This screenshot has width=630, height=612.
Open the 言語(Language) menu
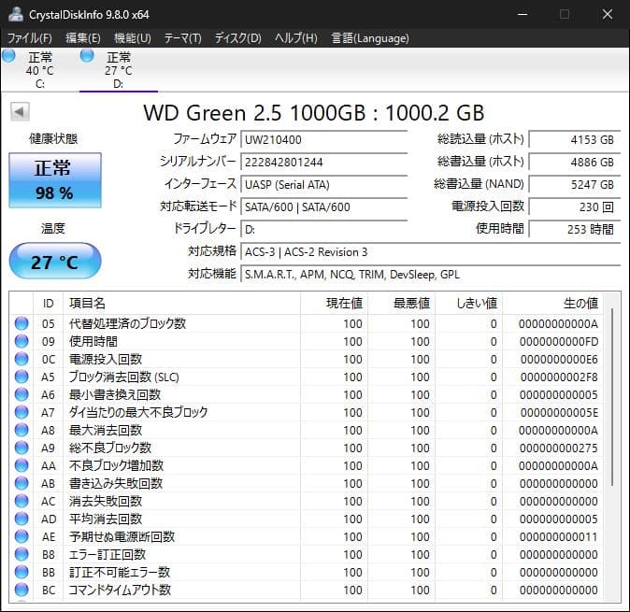click(370, 38)
